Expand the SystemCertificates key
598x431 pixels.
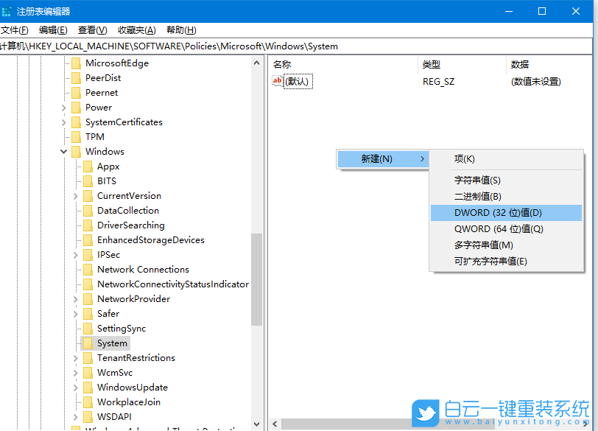pyautogui.click(x=63, y=122)
